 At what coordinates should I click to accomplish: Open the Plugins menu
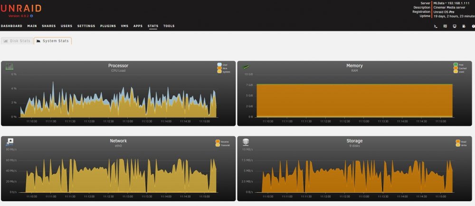[108, 26]
